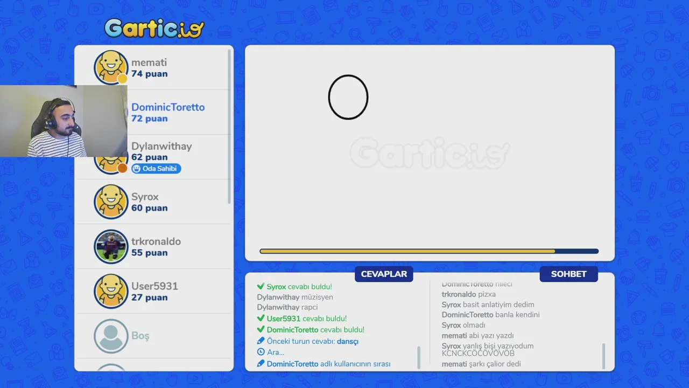Click the streamer webcam overlay
The image size is (689, 388).
[x=64, y=121]
